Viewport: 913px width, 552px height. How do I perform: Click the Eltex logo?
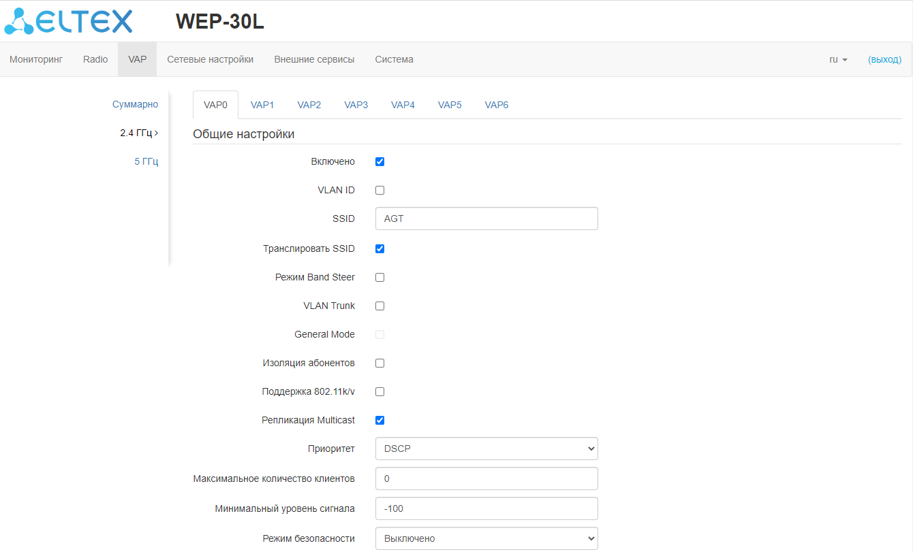click(68, 21)
